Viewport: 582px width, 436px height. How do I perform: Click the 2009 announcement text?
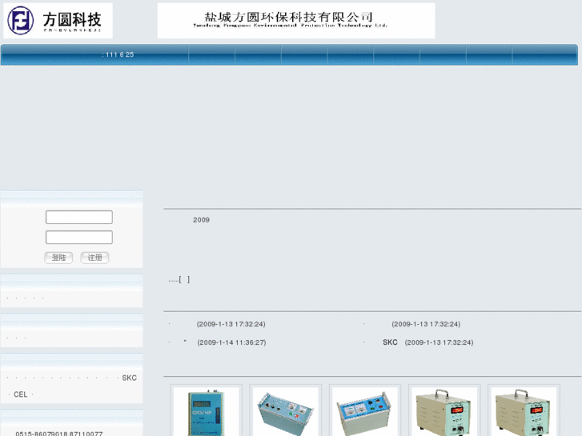coord(201,220)
